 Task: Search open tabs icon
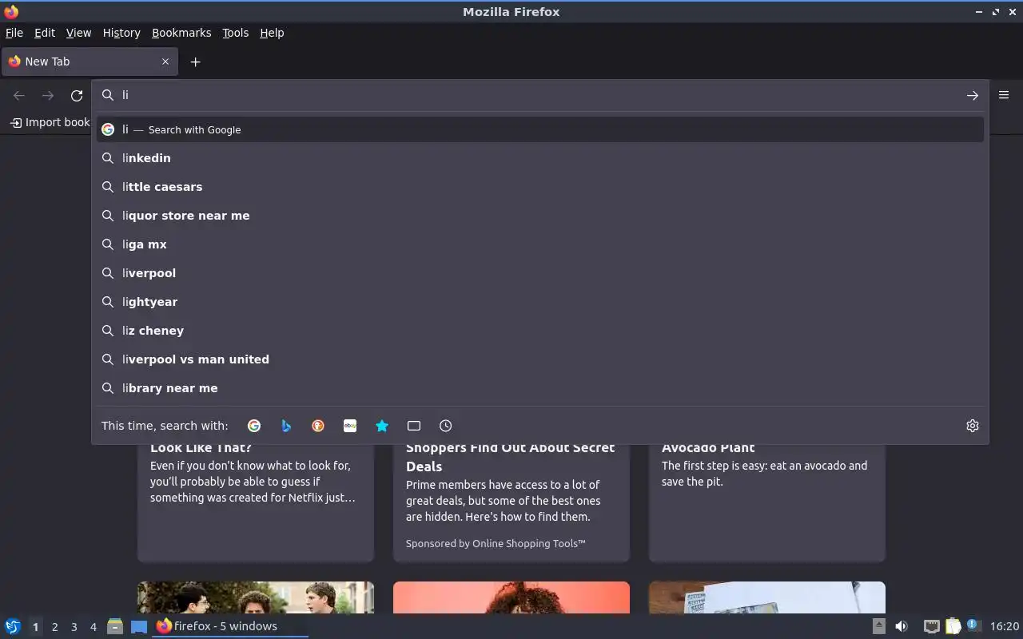414,426
